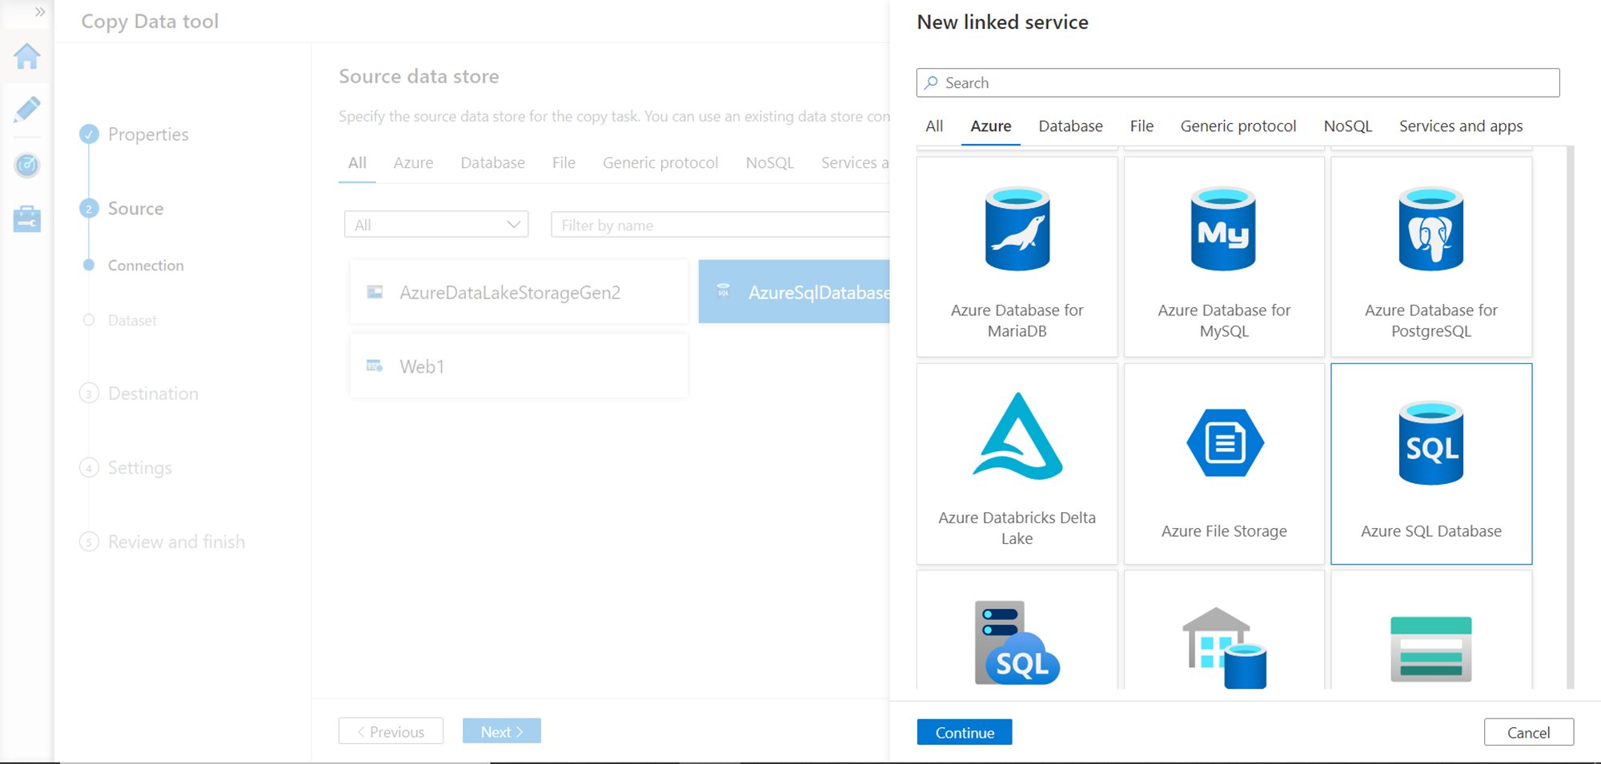Switch to Database tab in New linked service

[x=1070, y=126]
